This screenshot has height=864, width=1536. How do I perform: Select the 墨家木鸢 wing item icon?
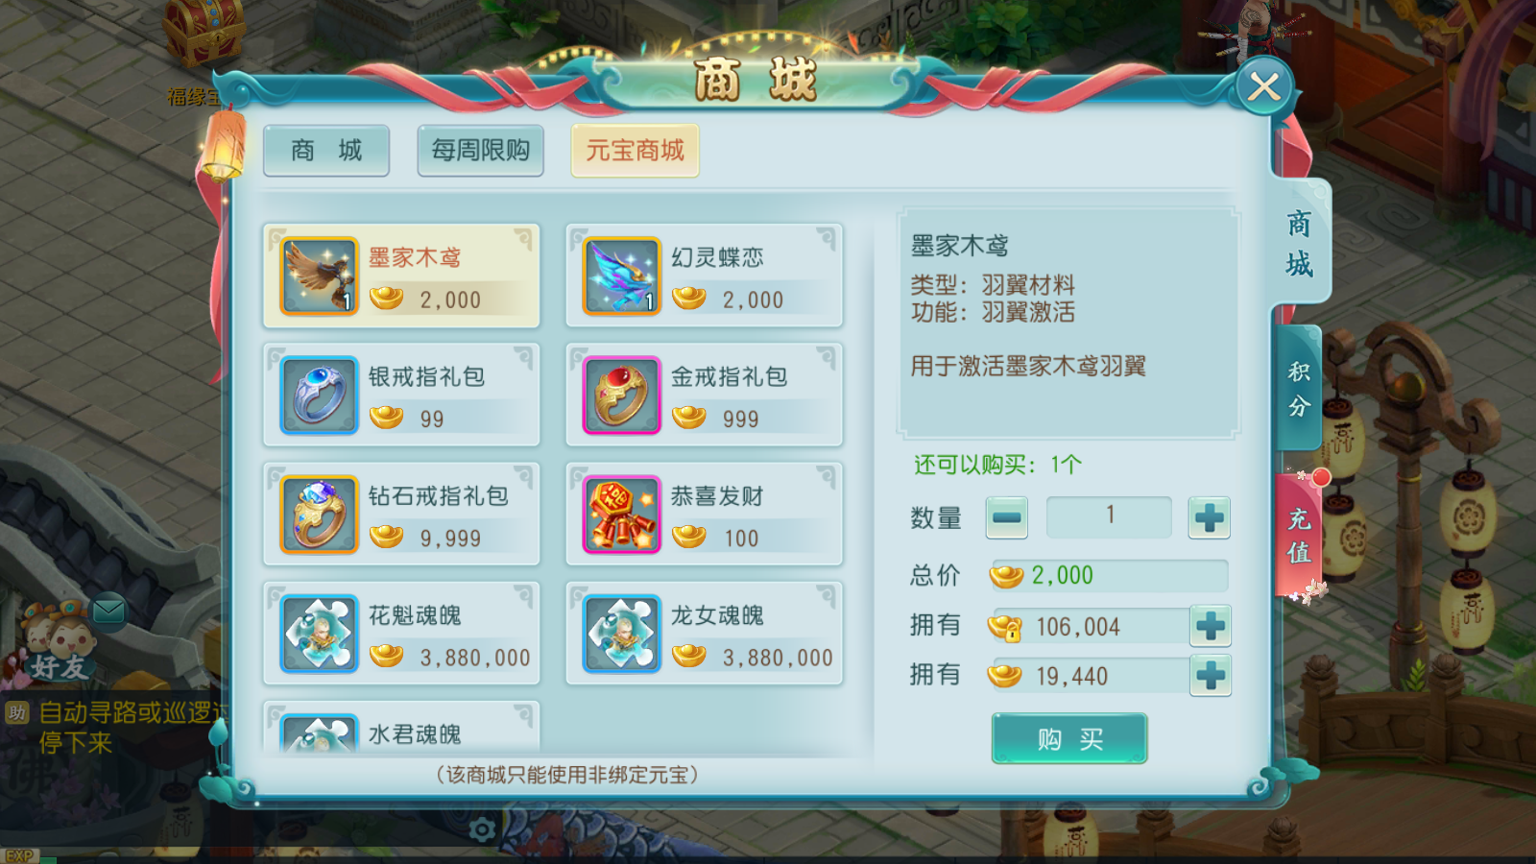pos(319,276)
